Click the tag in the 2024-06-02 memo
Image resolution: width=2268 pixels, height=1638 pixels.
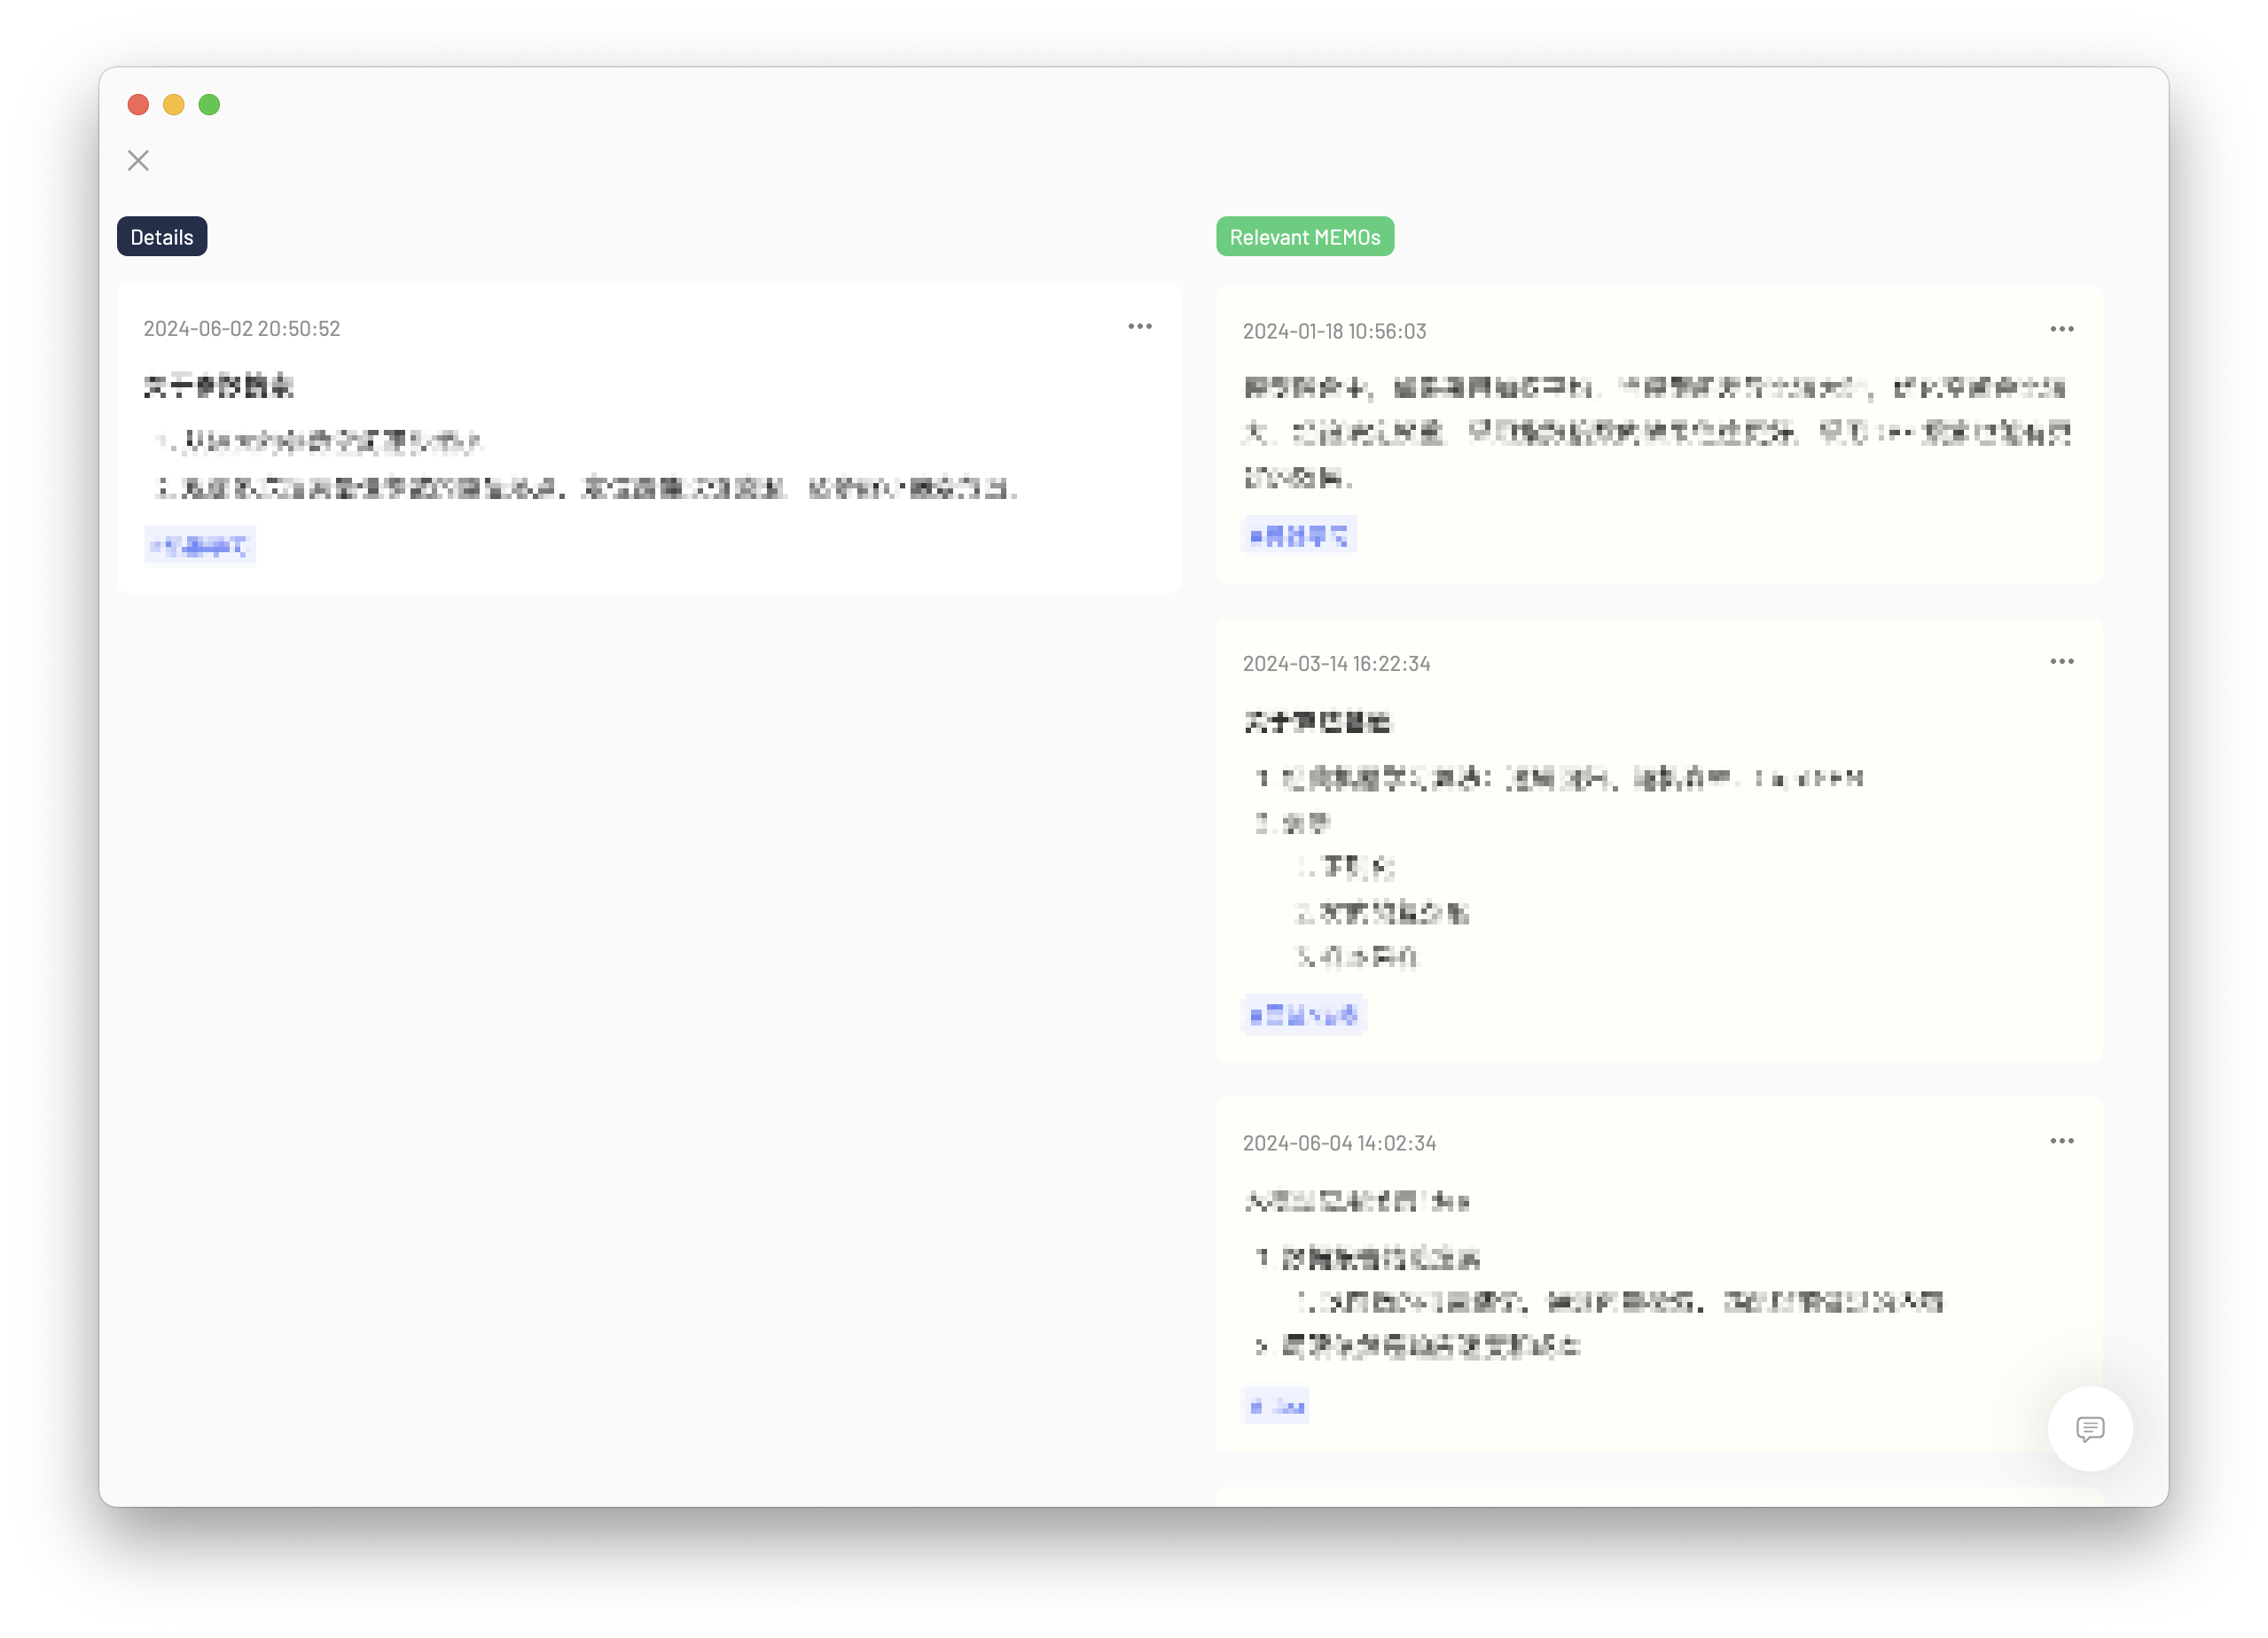200,546
